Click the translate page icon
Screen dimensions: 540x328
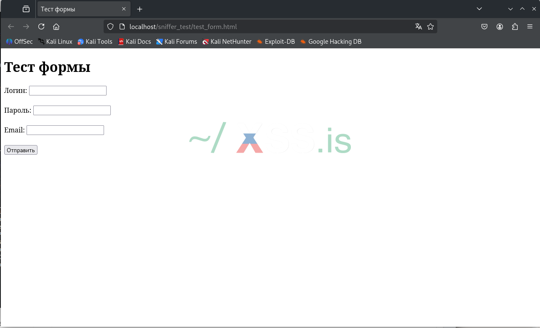click(419, 26)
